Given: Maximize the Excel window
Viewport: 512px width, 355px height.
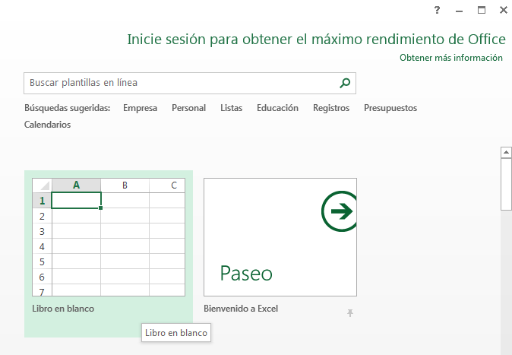Looking at the screenshot, I should (482, 10).
